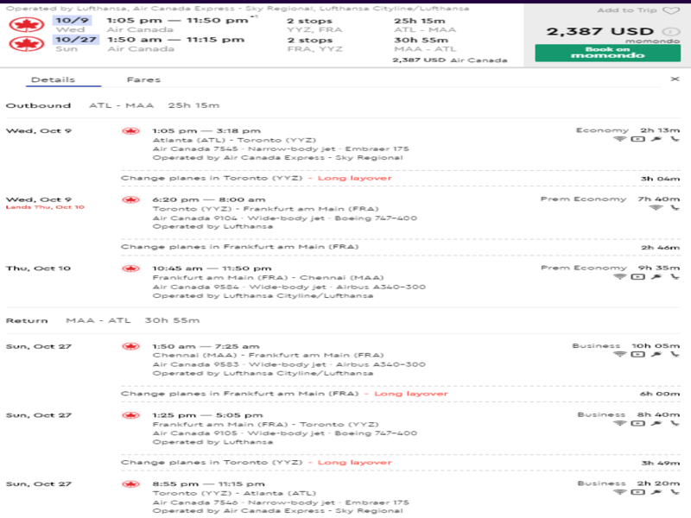Click the entertainment screen icon for Air Canada 7545
The width and height of the screenshot is (691, 518).
(637, 139)
